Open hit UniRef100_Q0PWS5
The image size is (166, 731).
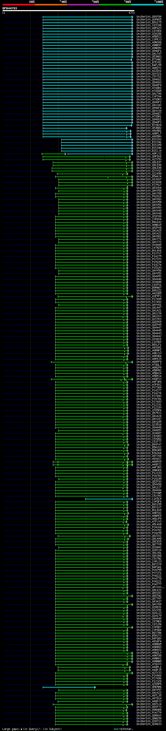(x=149, y=20)
